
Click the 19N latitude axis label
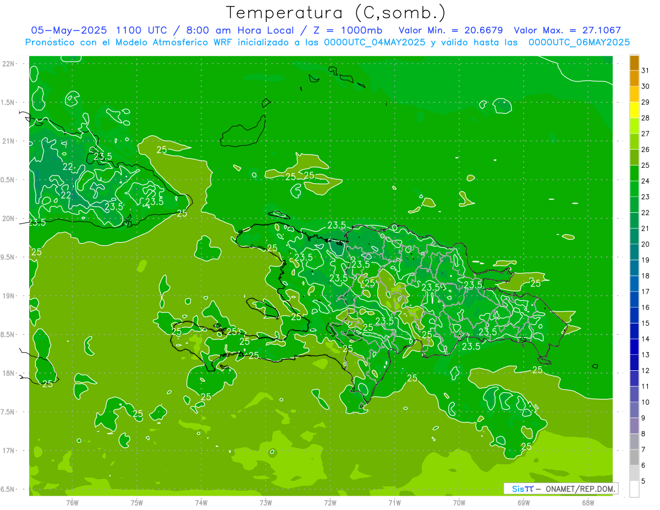(8, 296)
